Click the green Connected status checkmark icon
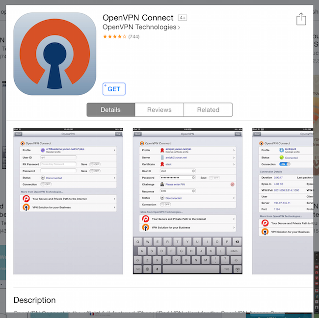Image resolution: width=319 pixels, height=318 pixels. [281, 158]
